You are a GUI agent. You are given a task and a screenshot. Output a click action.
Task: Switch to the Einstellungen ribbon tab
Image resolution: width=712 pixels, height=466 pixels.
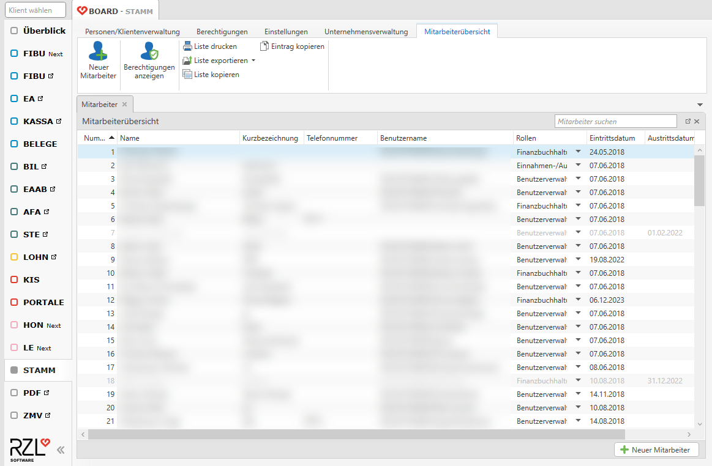286,32
